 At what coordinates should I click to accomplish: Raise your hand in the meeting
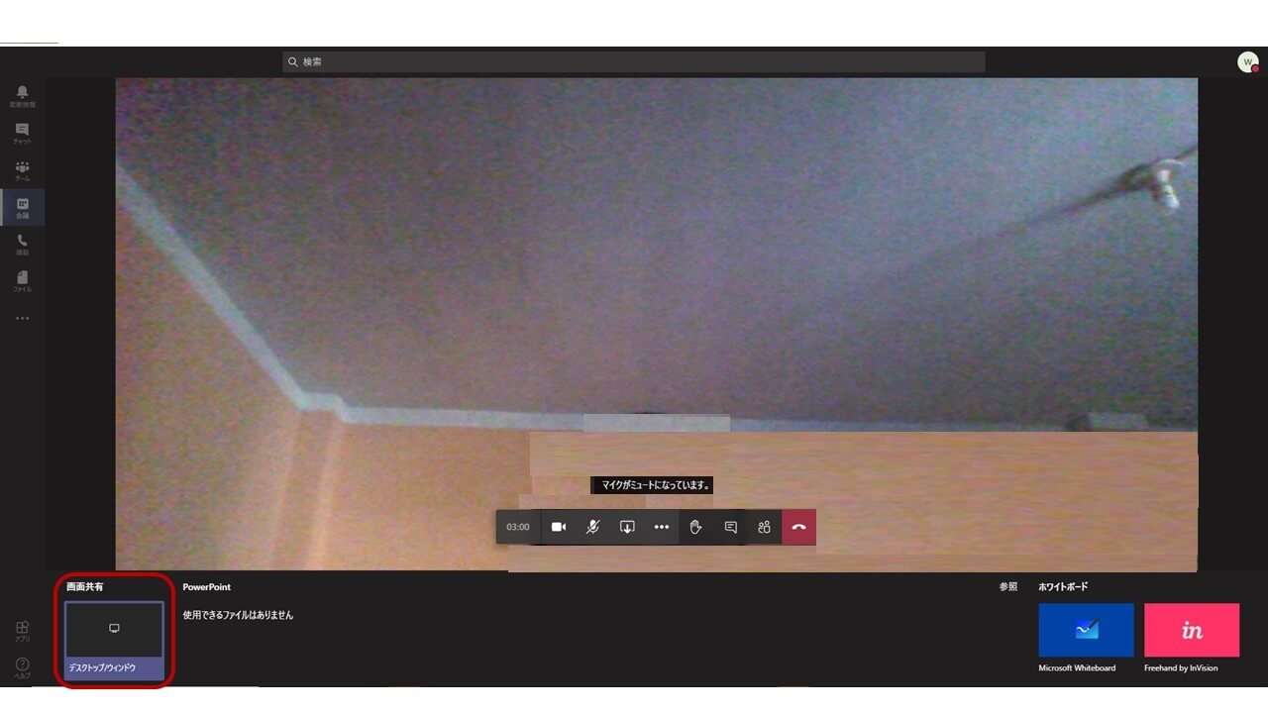coord(695,527)
